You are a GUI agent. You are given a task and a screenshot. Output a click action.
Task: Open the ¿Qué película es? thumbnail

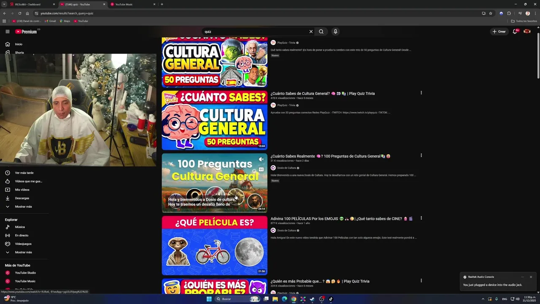(x=214, y=245)
